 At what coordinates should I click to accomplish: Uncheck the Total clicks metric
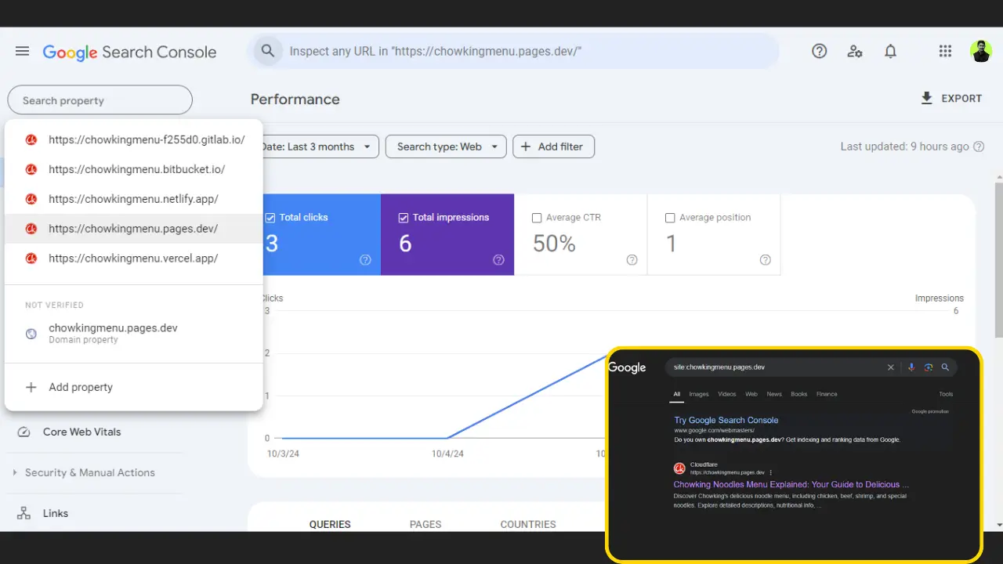[270, 217]
